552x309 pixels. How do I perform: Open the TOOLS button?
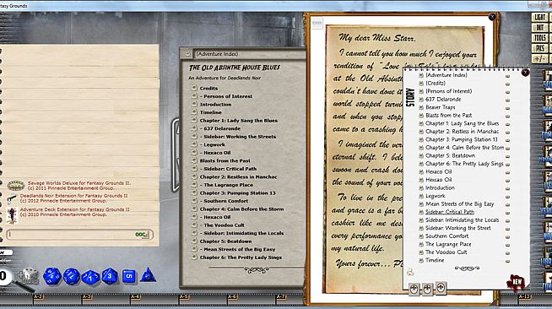(539, 38)
